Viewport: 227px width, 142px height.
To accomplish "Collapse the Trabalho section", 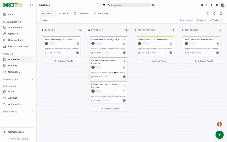I will click(x=32, y=54).
